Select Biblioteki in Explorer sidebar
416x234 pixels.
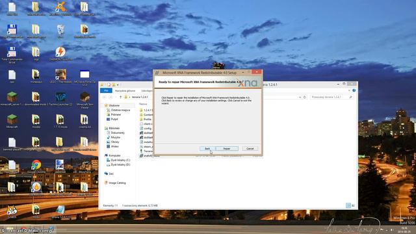pos(114,128)
